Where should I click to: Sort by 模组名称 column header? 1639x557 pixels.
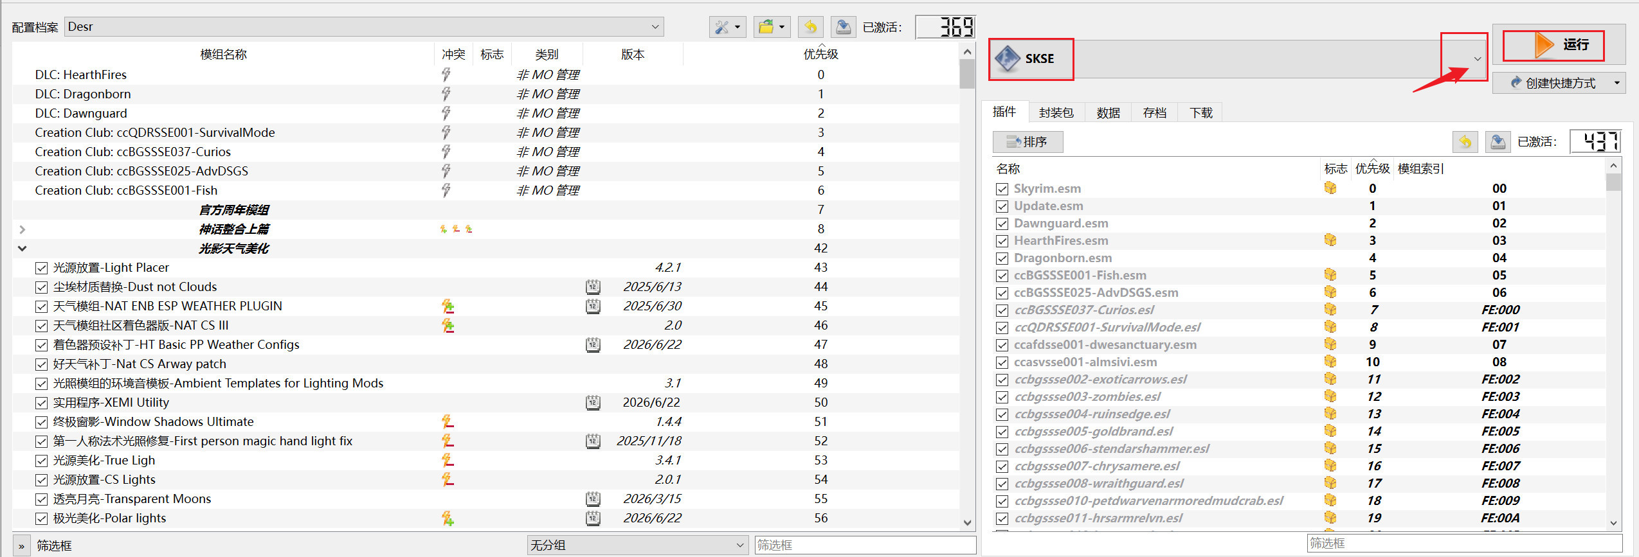coord(223,55)
